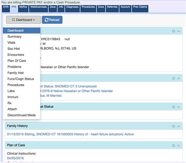Screen dimensions: 186x163
Task: Open the 04/05/2016 clinical instructions link
Action: click(x=15, y=158)
